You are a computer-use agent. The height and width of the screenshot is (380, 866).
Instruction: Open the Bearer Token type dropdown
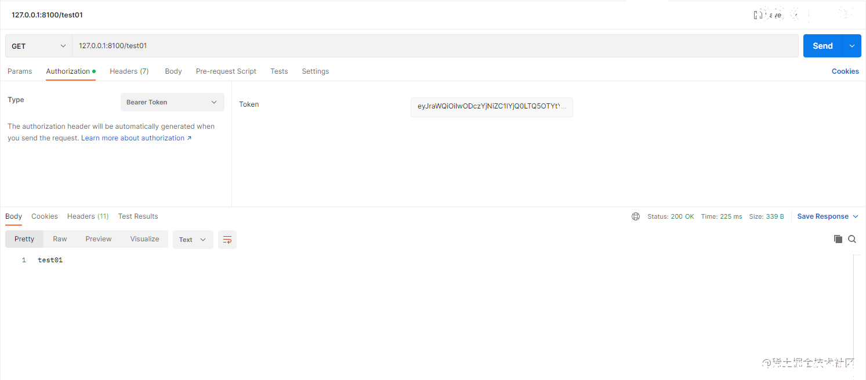click(x=172, y=102)
